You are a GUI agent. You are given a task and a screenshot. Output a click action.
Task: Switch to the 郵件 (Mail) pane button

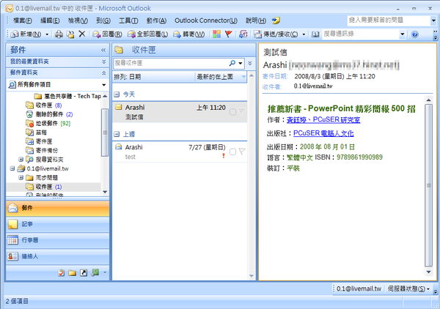[57, 208]
